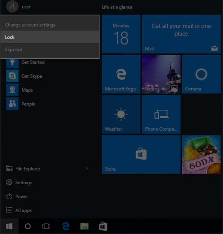Click the user name label

tap(26, 7)
